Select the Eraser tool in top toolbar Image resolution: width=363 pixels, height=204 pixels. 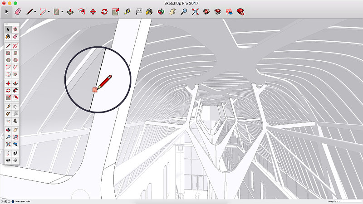point(18,11)
